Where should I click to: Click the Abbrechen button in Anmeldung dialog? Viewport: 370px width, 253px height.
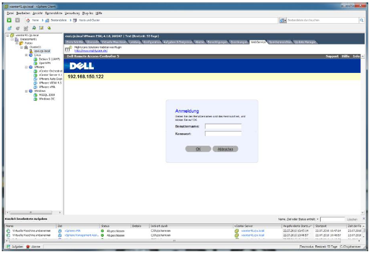225,149
